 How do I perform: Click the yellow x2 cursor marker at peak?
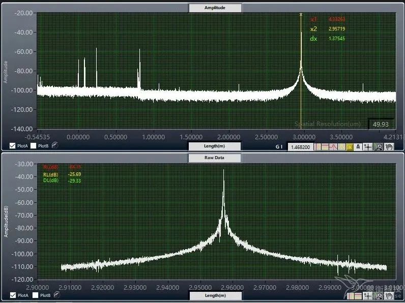pyautogui.click(x=301, y=15)
